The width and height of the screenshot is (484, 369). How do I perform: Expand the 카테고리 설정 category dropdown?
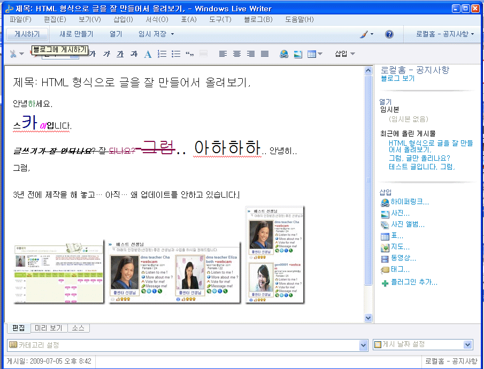[x=364, y=345]
